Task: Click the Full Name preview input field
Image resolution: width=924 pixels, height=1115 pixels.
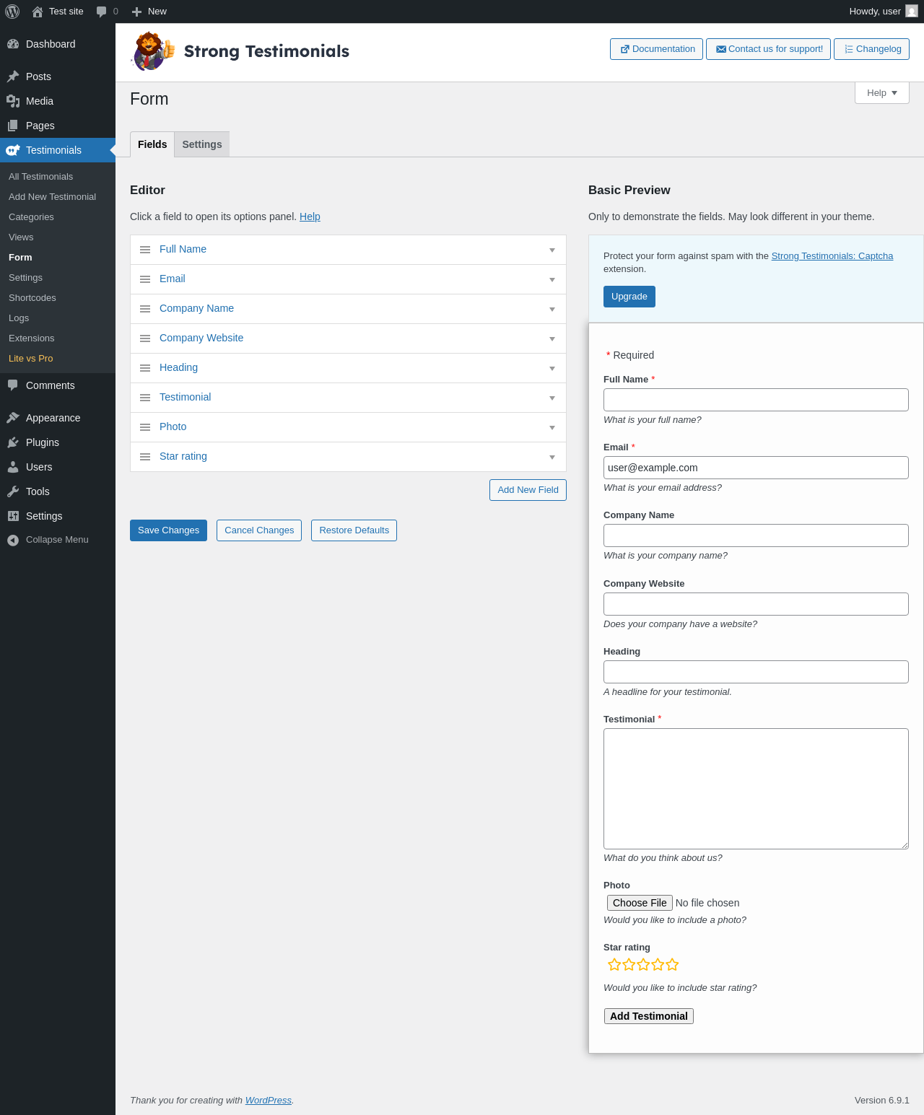Action: (x=756, y=400)
